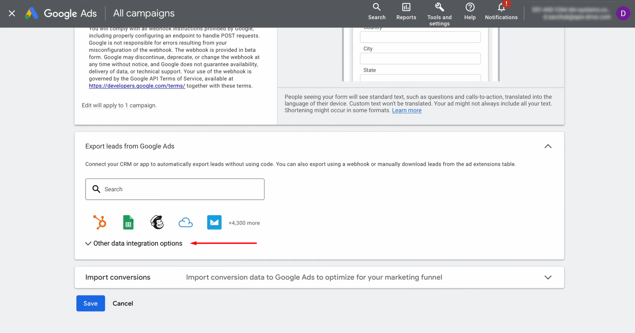Open the Learn more link

(406, 110)
